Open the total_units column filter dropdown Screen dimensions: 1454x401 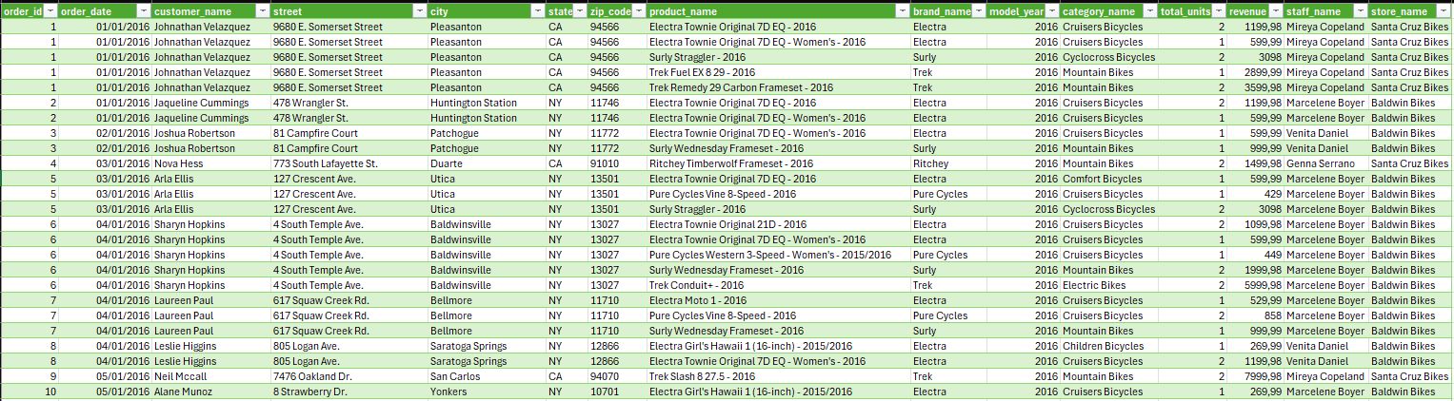click(1219, 10)
